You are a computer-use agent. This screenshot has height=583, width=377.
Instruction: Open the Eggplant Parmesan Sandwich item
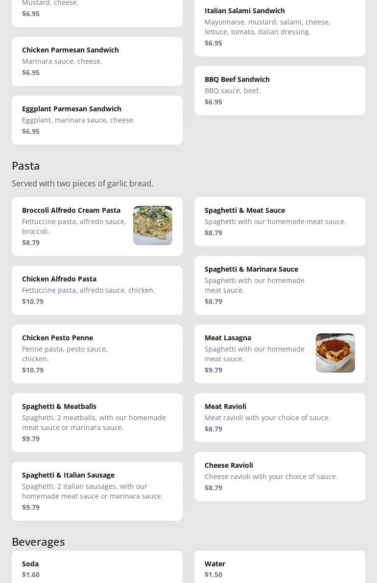point(97,120)
